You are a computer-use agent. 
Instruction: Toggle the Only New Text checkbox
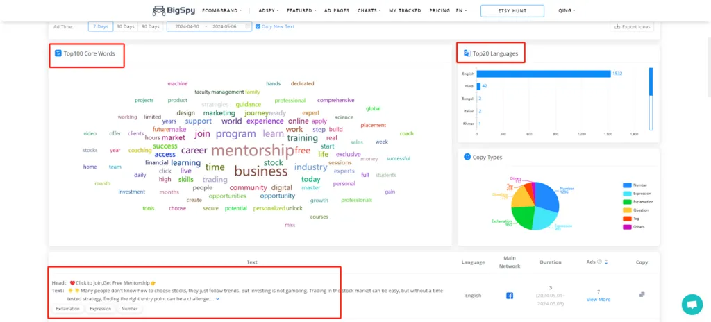(x=258, y=26)
